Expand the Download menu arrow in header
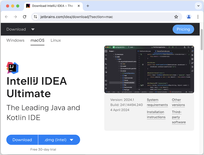Image resolution: width=204 pixels, height=155 pixels. pyautogui.click(x=33, y=29)
